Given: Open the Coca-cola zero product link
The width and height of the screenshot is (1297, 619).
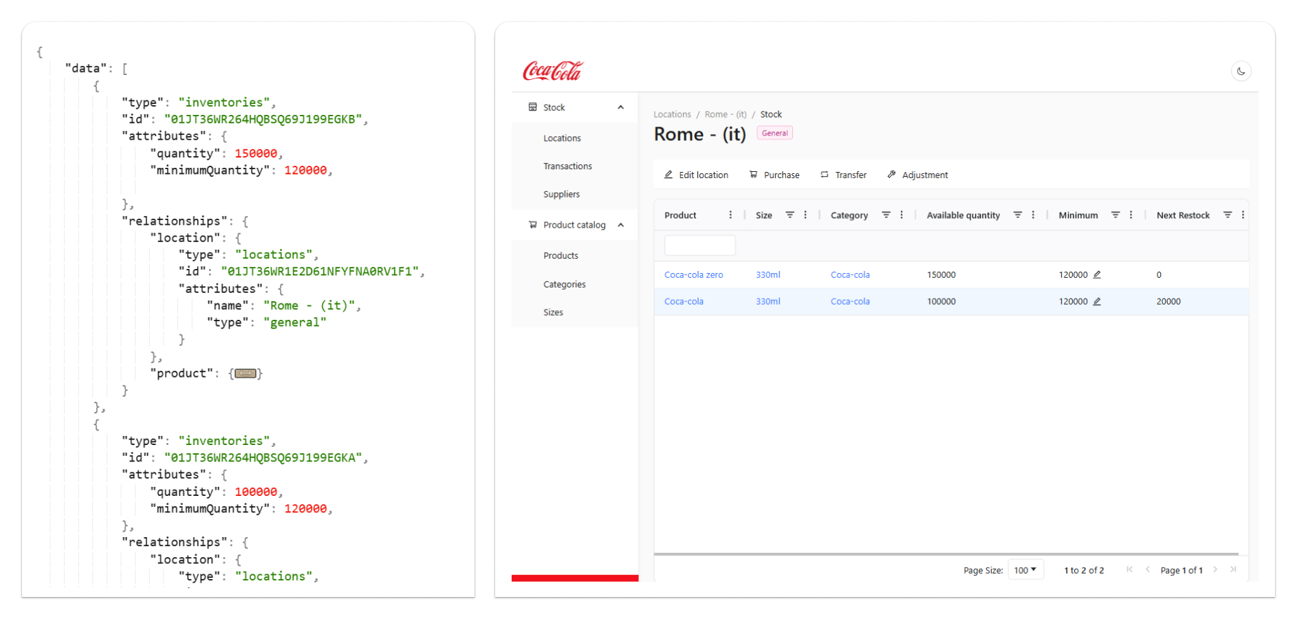Looking at the screenshot, I should point(693,275).
